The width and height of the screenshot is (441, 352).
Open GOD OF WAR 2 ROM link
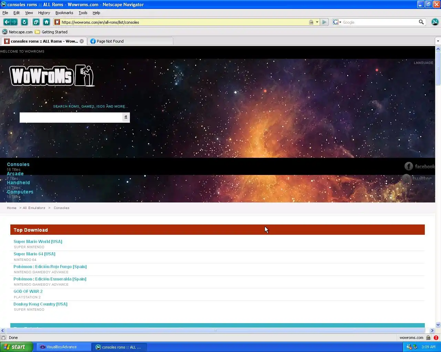pyautogui.click(x=28, y=291)
